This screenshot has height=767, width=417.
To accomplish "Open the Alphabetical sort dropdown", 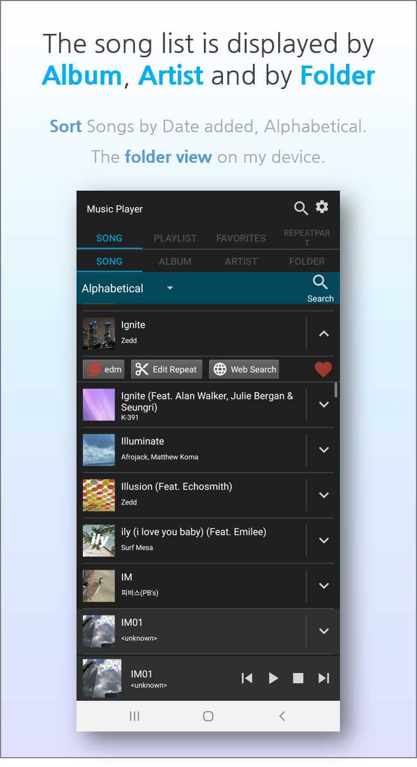I will tap(128, 288).
